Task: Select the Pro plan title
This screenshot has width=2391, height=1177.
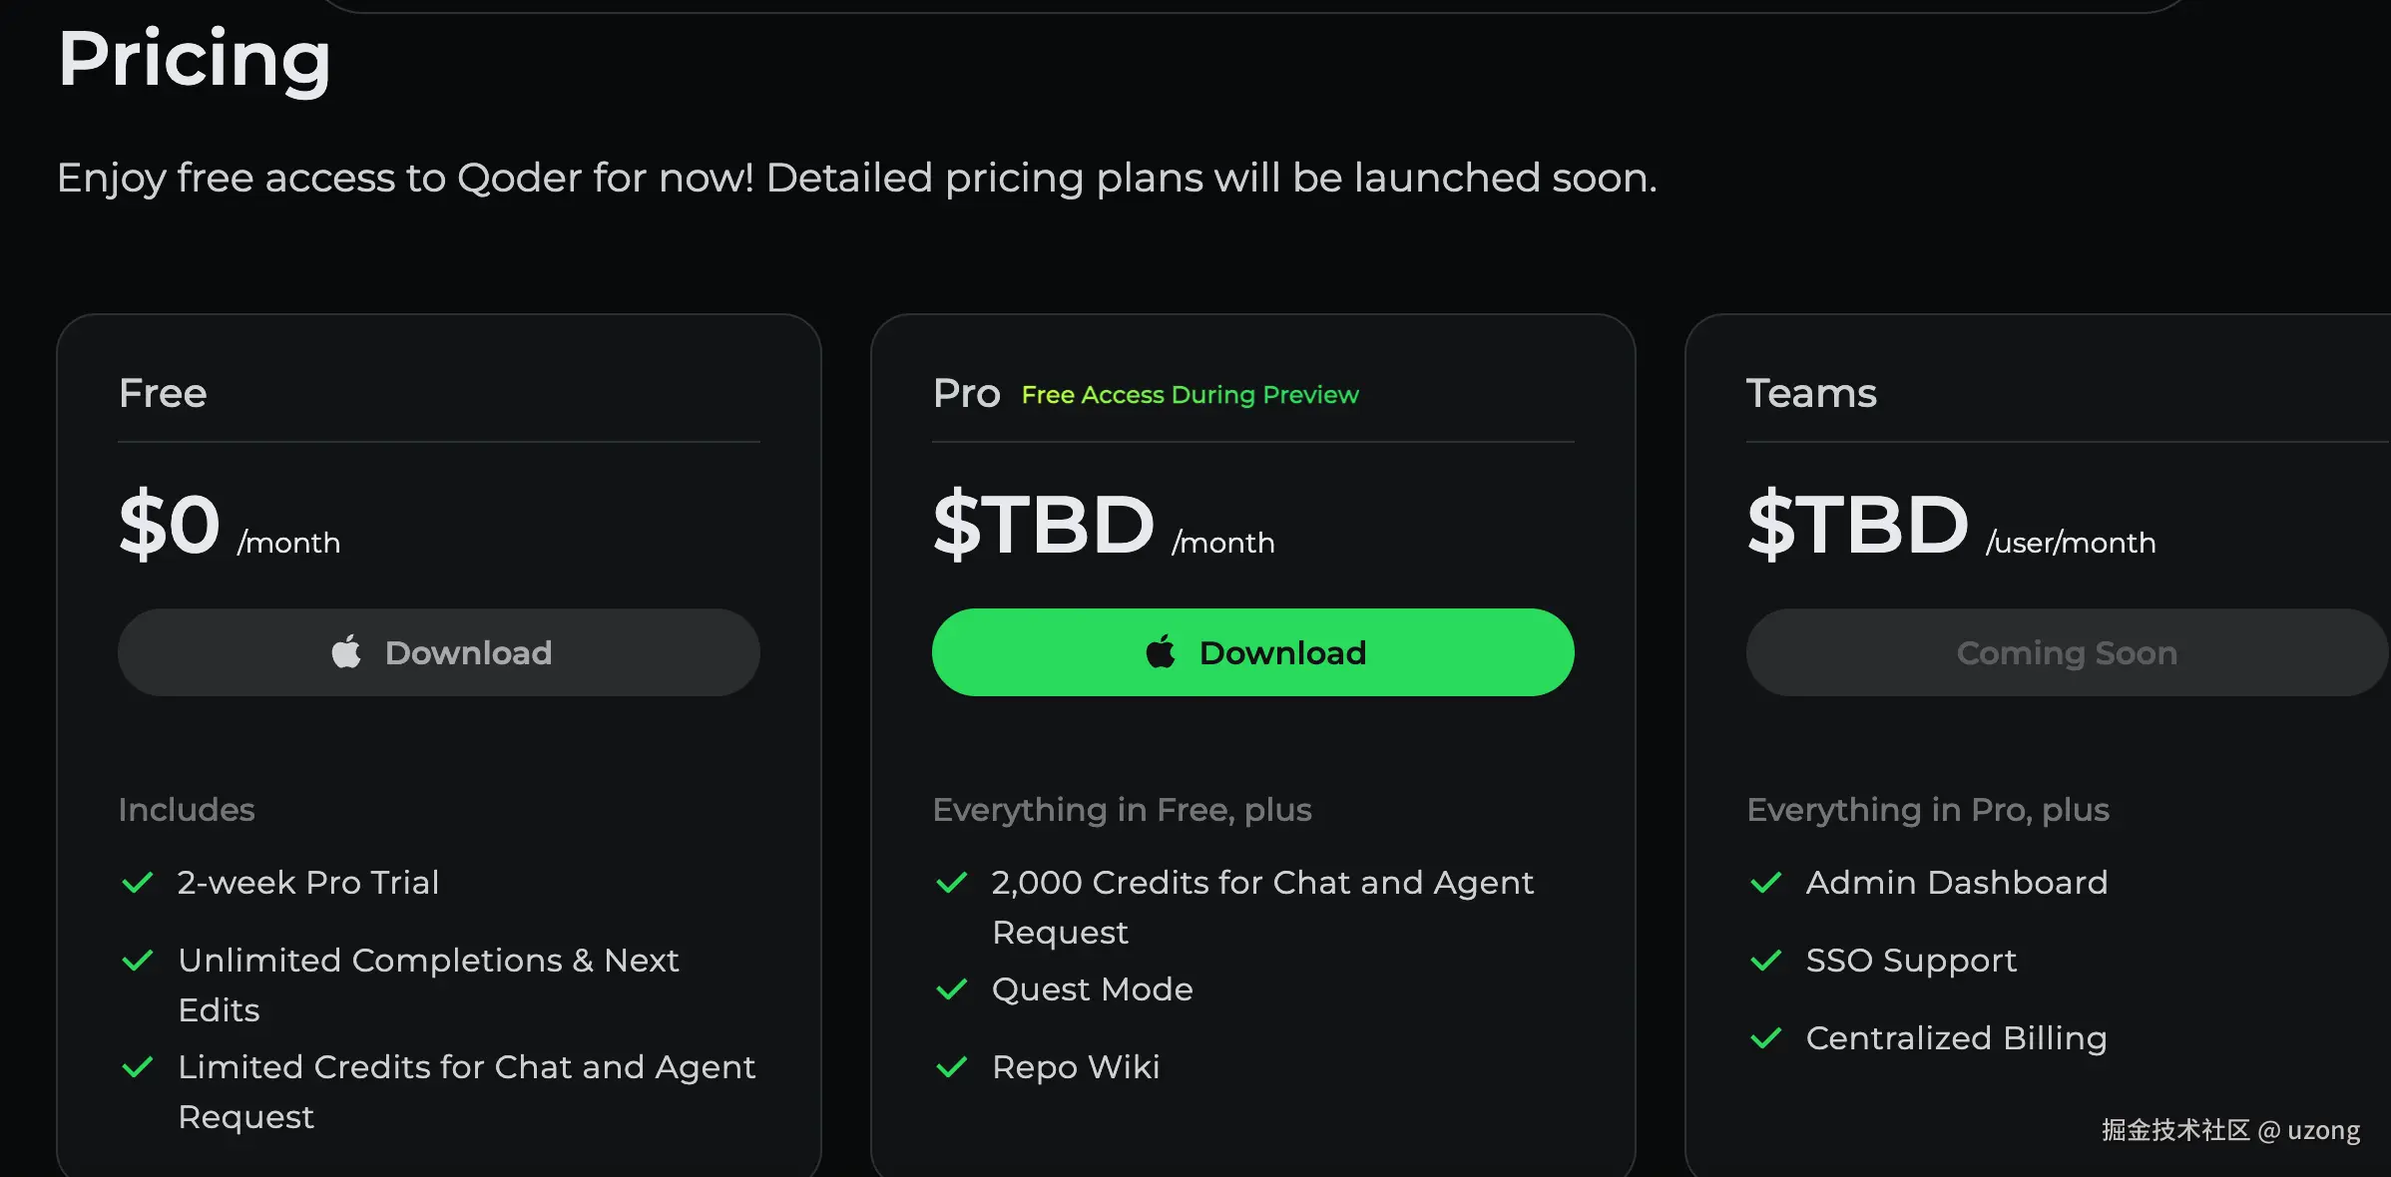Action: (x=966, y=393)
